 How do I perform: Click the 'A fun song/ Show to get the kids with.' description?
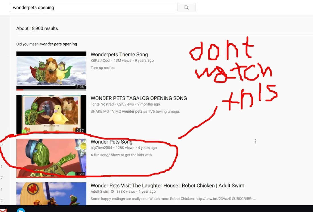(122, 155)
